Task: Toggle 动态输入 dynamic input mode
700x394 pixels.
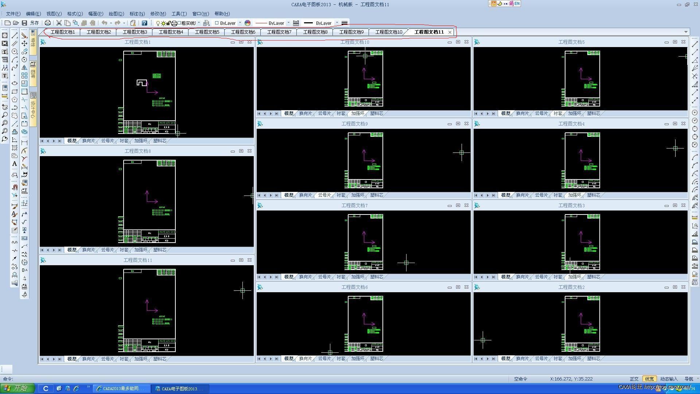Action: point(669,379)
